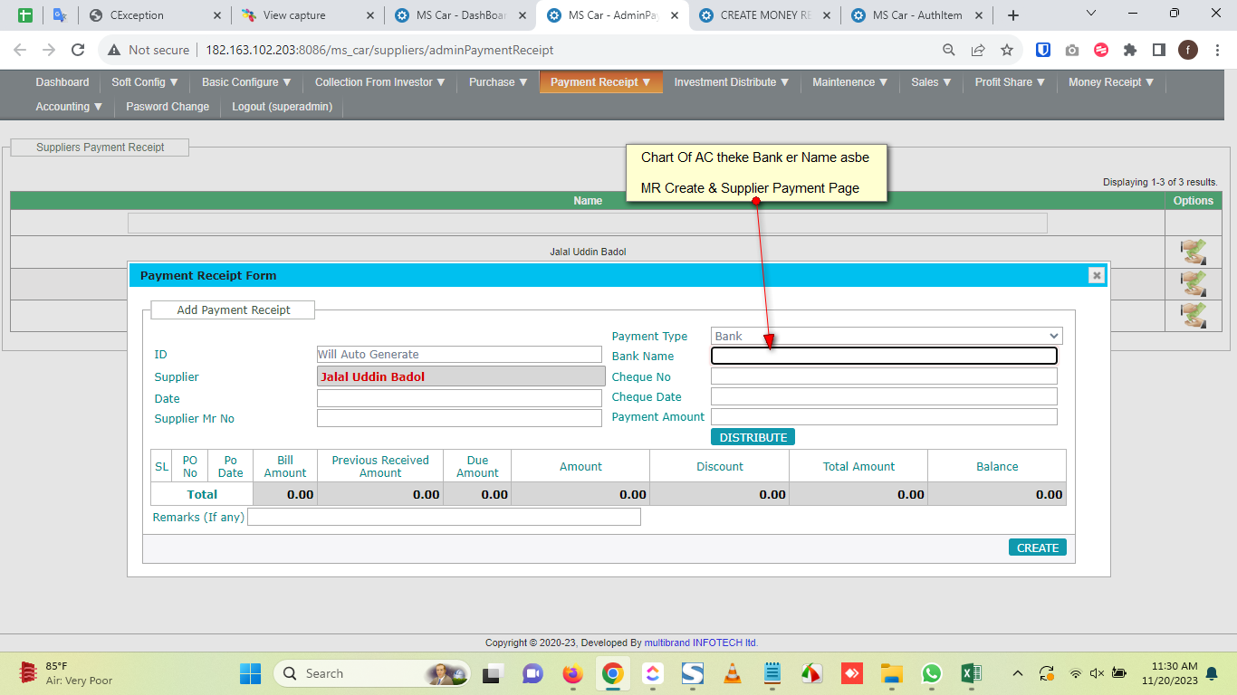1237x695 pixels.
Task: Share this page from the address bar
Action: point(978,50)
